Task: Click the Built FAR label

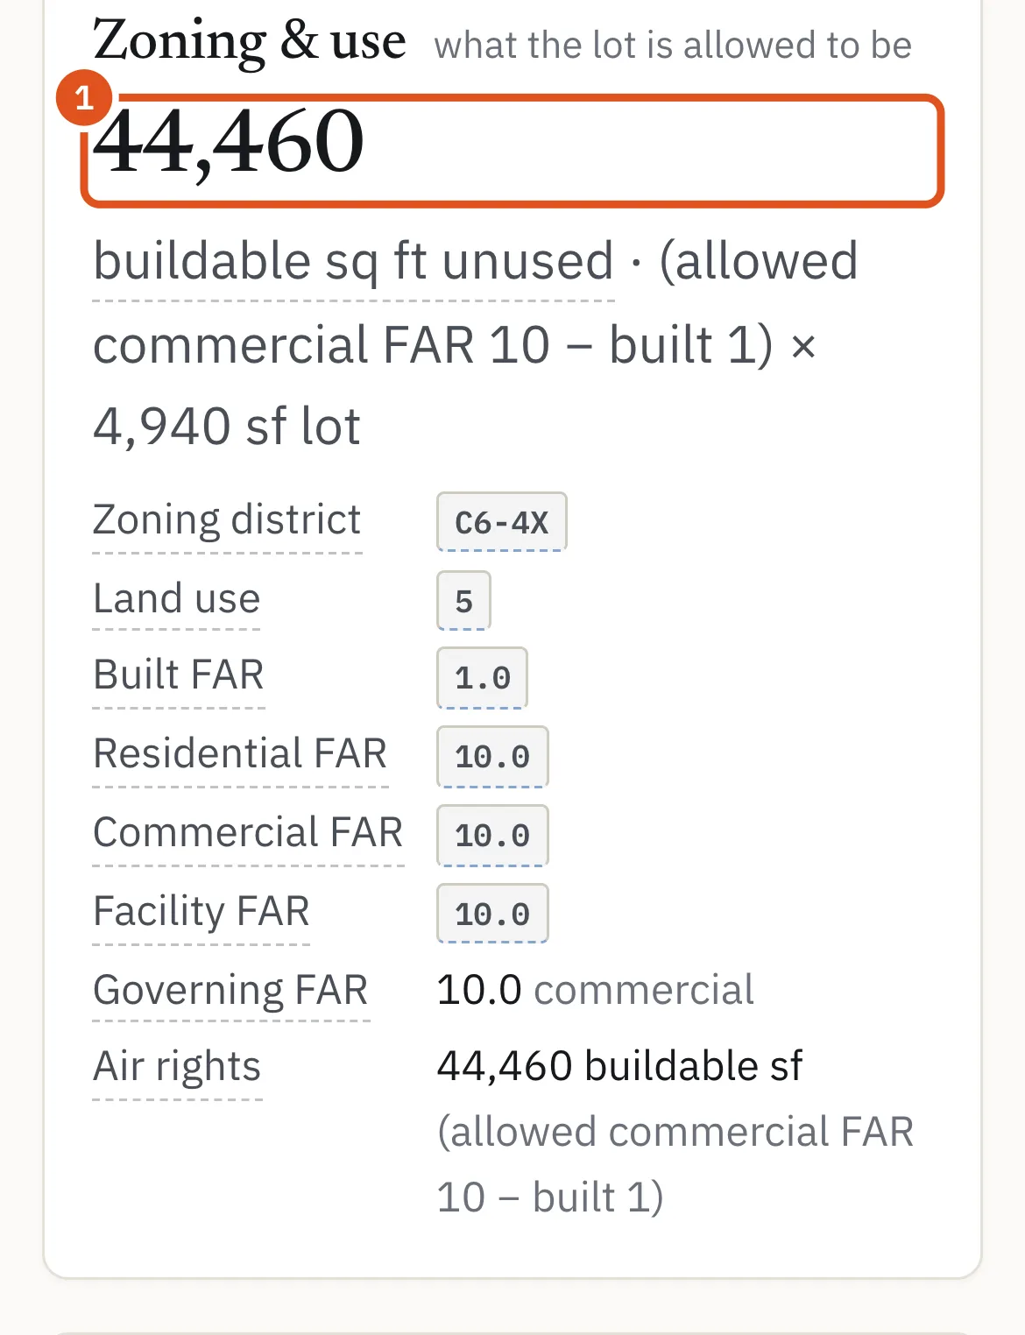Action: coord(179,675)
